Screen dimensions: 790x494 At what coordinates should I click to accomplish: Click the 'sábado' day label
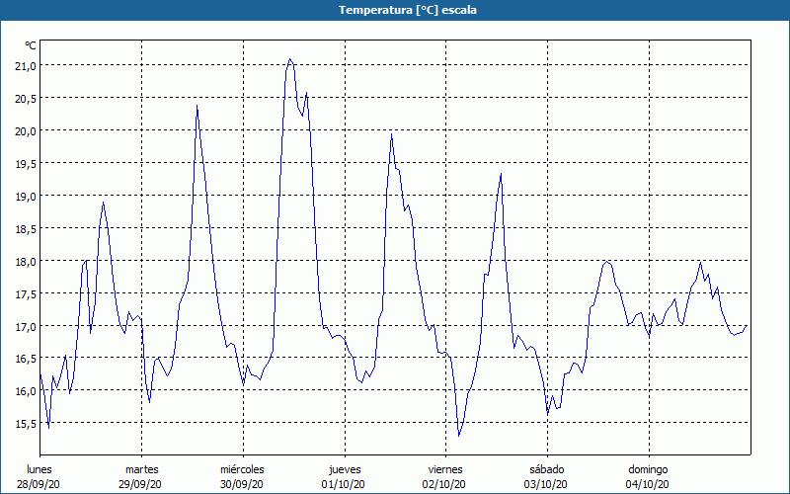click(547, 469)
